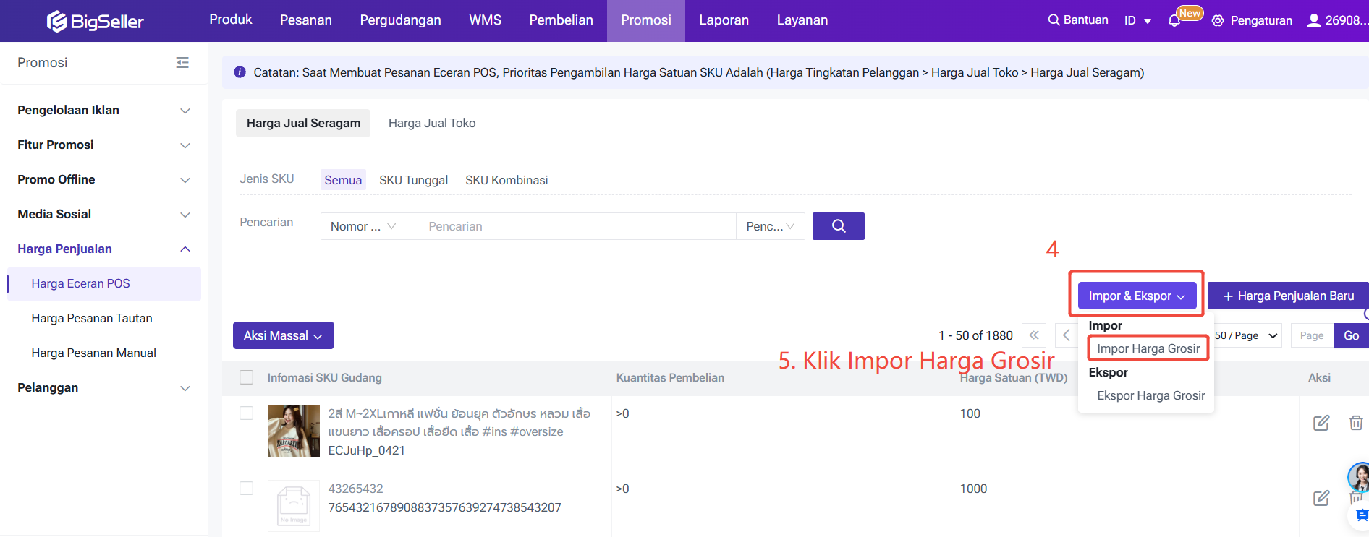This screenshot has height=537, width=1369.
Task: Select all rows with header checkbox
Action: (x=247, y=377)
